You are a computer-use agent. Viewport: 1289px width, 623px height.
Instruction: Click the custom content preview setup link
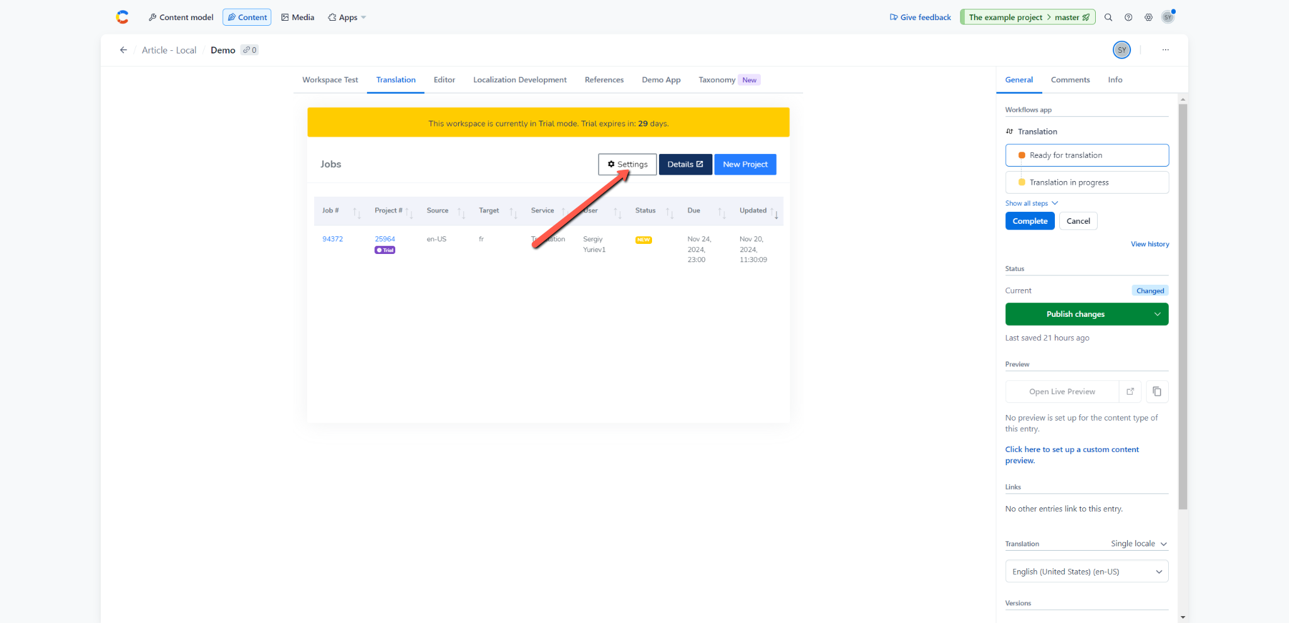tap(1072, 455)
